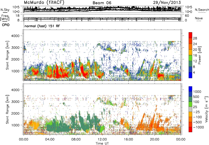Click the 60 tick on Nave axis
This screenshot has height=145, width=209.
(187, 16)
